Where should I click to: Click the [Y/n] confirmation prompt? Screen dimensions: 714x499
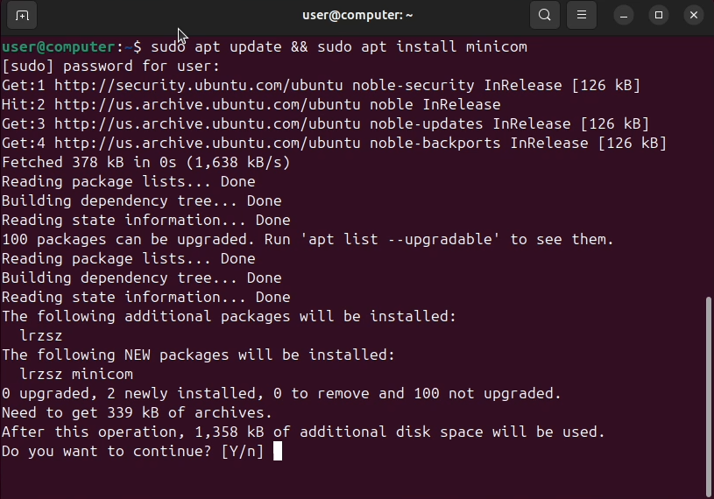click(242, 451)
